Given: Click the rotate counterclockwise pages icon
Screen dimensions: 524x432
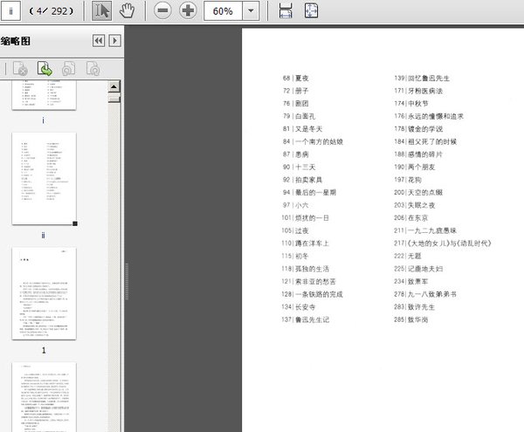Looking at the screenshot, I should point(69,67).
